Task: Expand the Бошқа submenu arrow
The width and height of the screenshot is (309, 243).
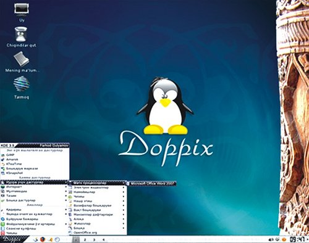Action: (124, 228)
